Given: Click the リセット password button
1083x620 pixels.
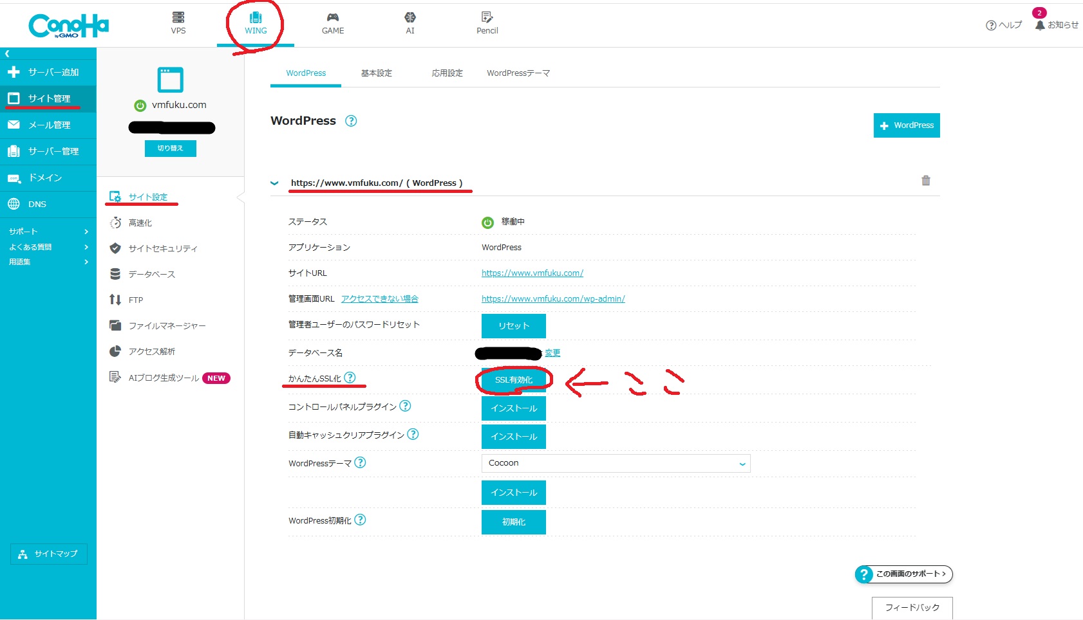Looking at the screenshot, I should click(514, 326).
